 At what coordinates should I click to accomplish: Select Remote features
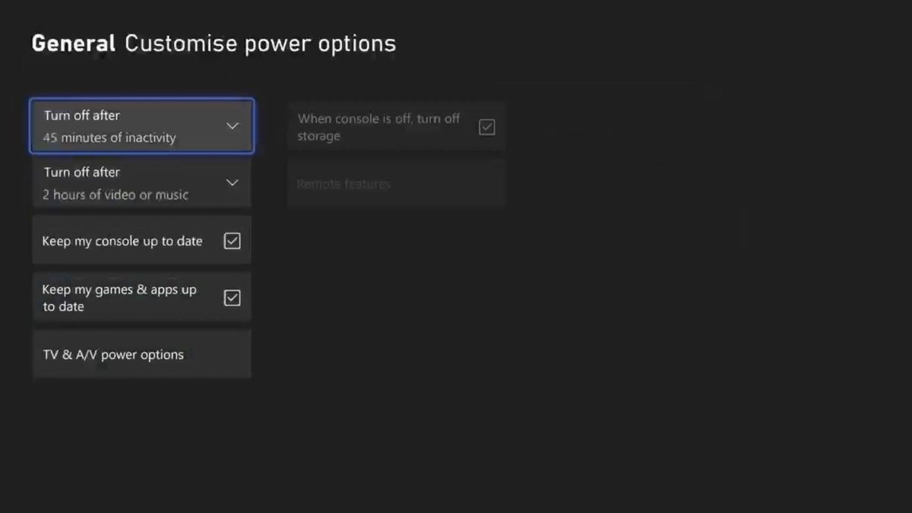point(395,183)
